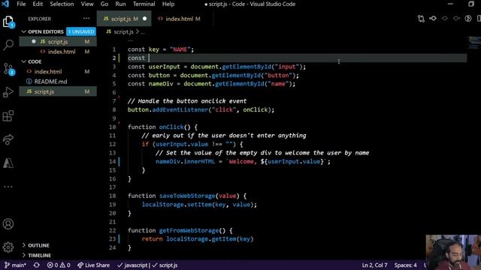
Task: Click errors and warnings count in status bar
Action: (x=59, y=265)
